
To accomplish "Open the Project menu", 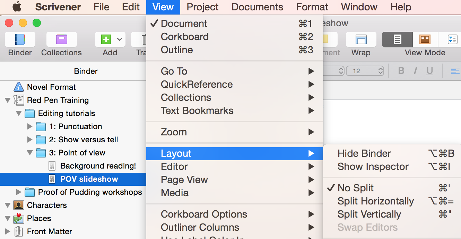I will (202, 7).
